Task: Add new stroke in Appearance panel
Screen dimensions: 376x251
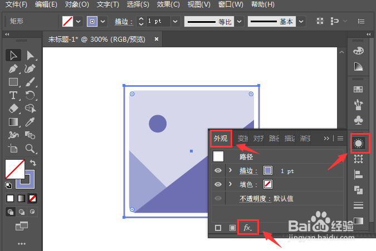Action: click(x=218, y=228)
